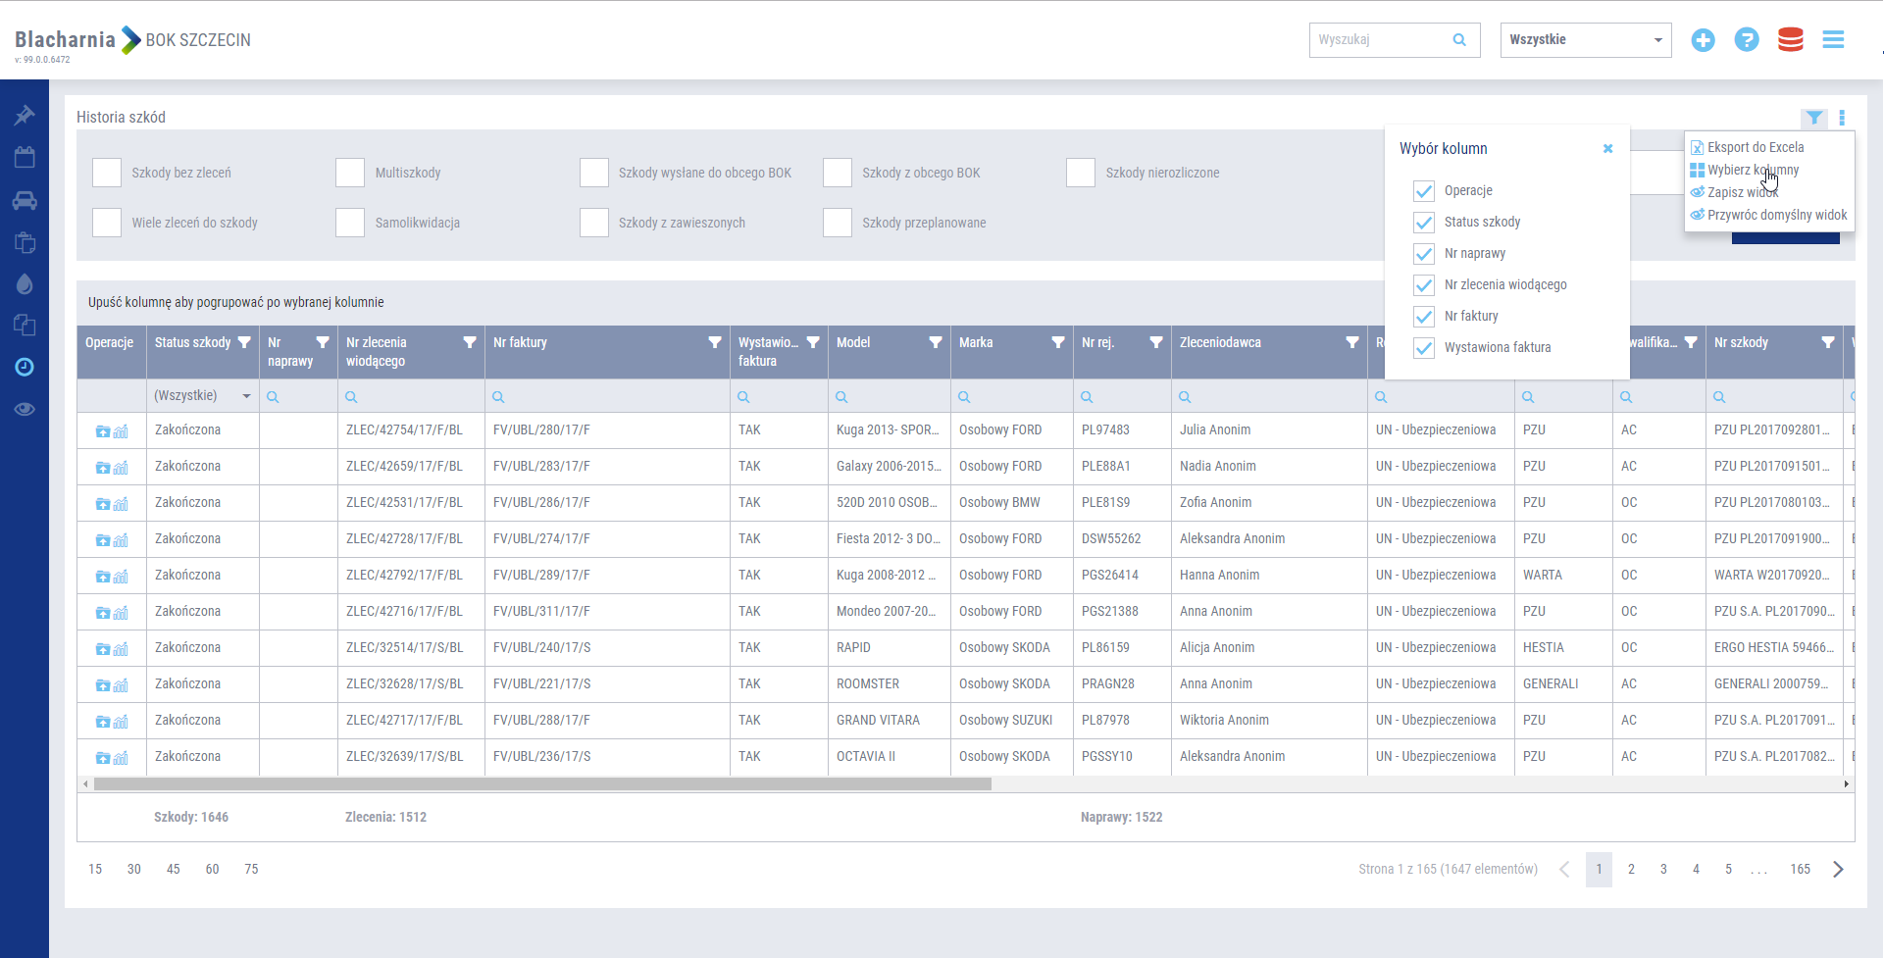
Task: Go to page 3 of results
Action: point(1663,870)
